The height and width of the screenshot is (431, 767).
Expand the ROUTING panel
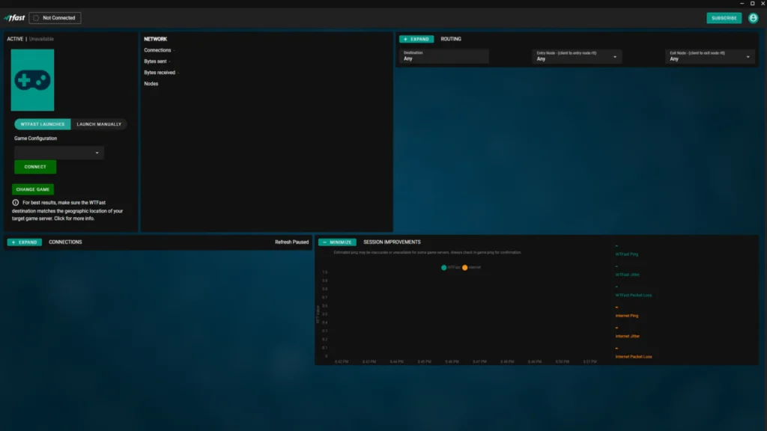click(x=417, y=38)
